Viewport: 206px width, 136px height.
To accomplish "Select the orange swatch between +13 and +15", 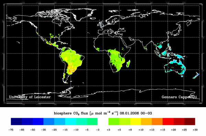I will pos(157,122).
